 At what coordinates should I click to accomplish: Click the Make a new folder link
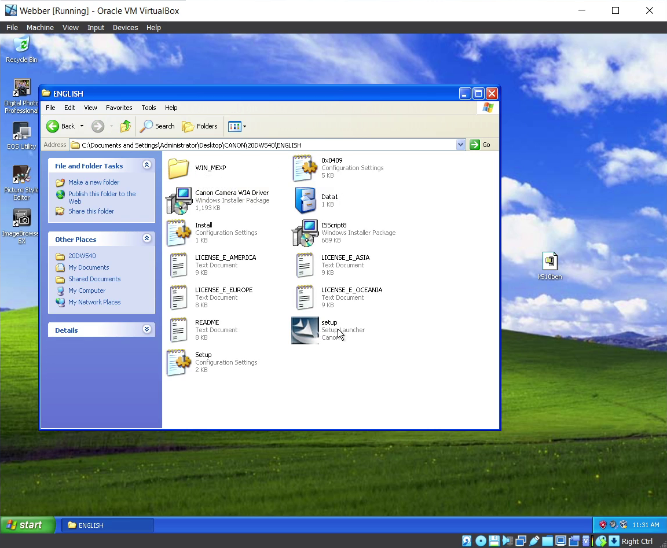click(x=93, y=182)
